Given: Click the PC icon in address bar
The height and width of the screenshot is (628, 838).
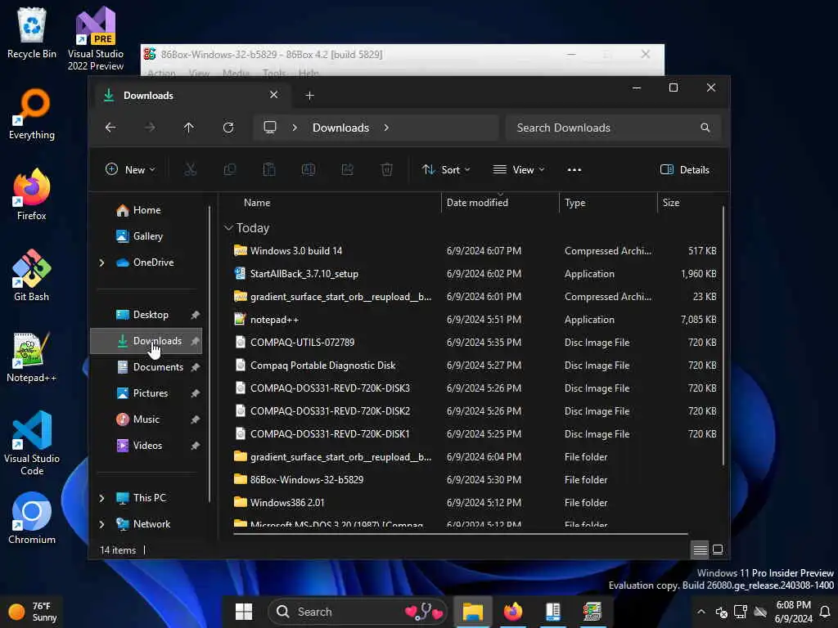Looking at the screenshot, I should (x=270, y=127).
